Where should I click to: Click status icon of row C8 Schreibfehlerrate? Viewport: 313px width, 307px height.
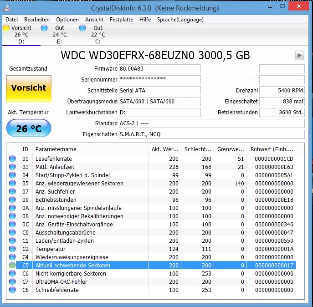point(12,290)
